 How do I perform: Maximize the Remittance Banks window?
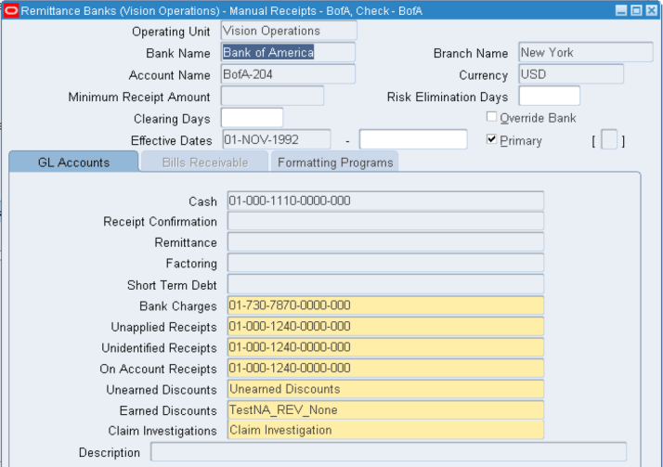pyautogui.click(x=636, y=9)
